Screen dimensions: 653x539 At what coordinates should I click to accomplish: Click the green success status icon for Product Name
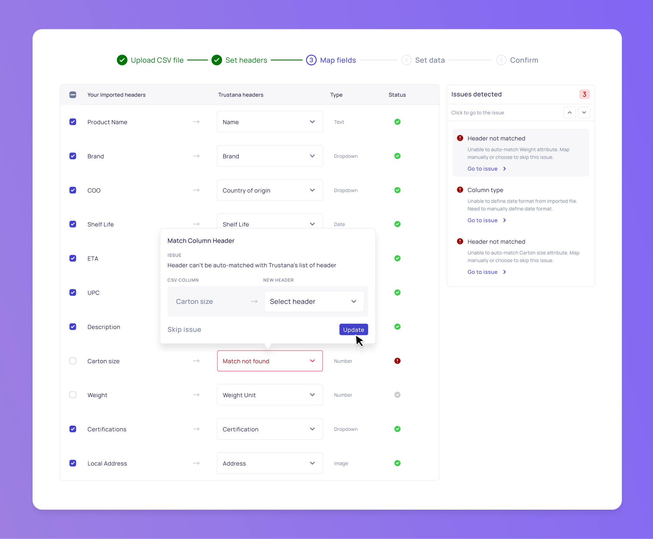point(397,122)
